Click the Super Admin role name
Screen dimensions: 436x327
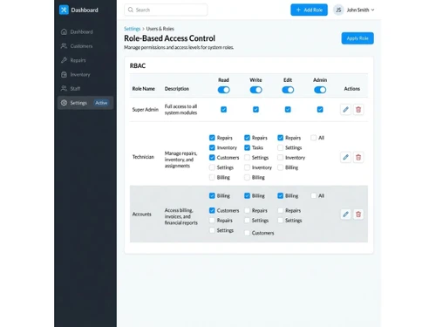point(146,110)
